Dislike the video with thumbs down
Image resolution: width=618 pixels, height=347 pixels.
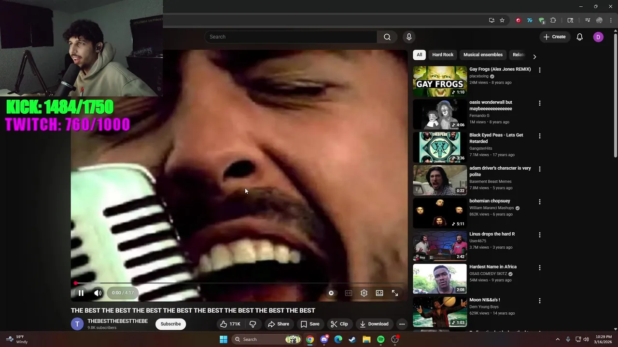tap(253, 324)
